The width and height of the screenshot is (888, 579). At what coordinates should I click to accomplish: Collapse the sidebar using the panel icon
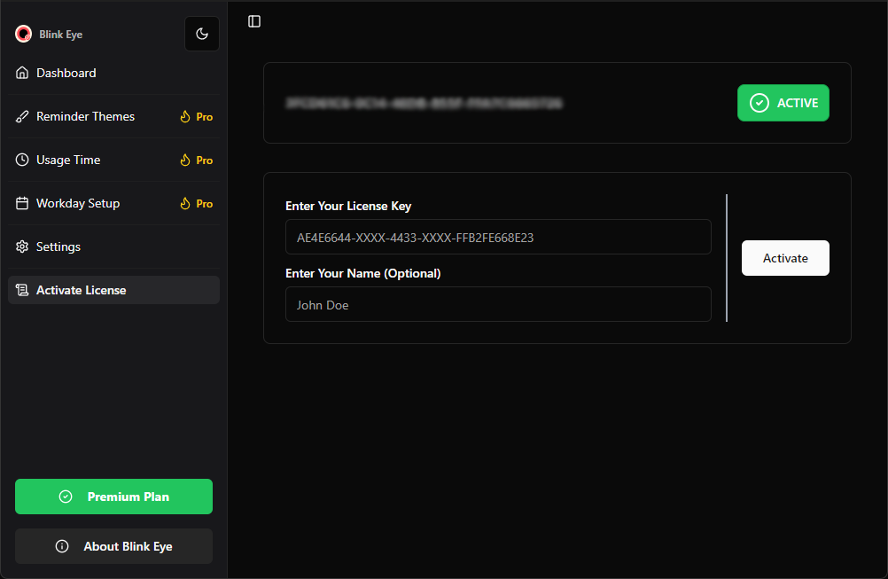[x=254, y=21]
